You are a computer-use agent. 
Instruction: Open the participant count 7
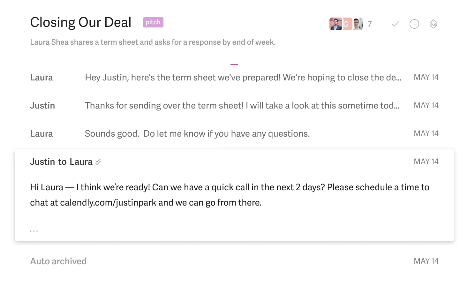click(370, 24)
